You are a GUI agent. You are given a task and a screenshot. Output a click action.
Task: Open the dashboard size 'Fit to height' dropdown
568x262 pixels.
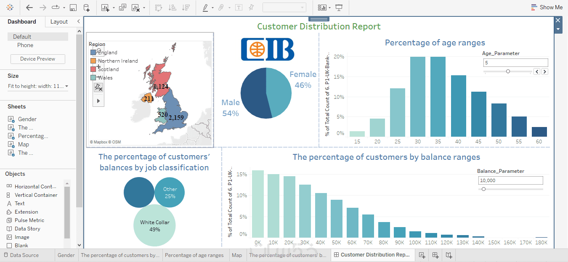coord(38,86)
